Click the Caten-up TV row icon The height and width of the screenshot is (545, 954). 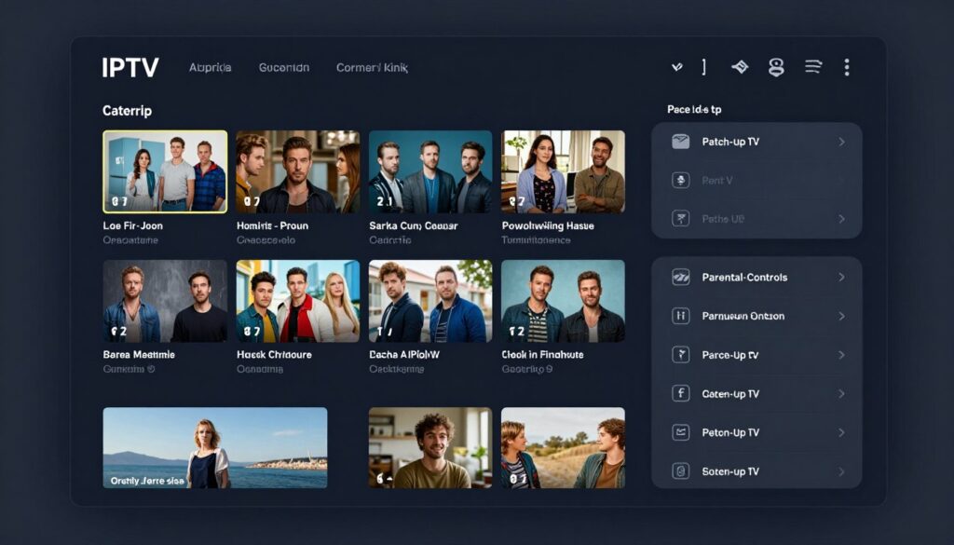coord(680,393)
